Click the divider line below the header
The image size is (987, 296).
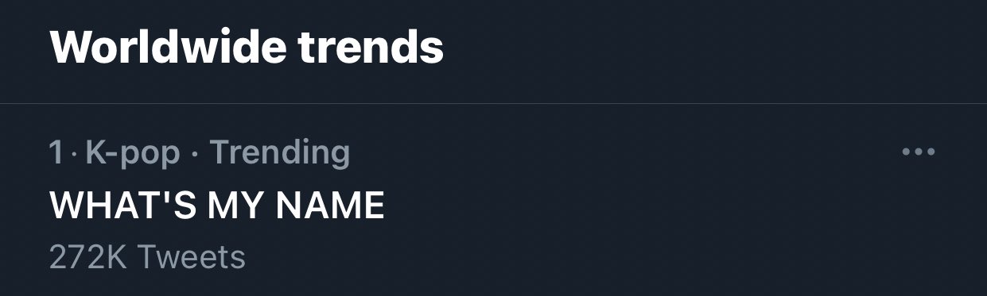click(493, 104)
